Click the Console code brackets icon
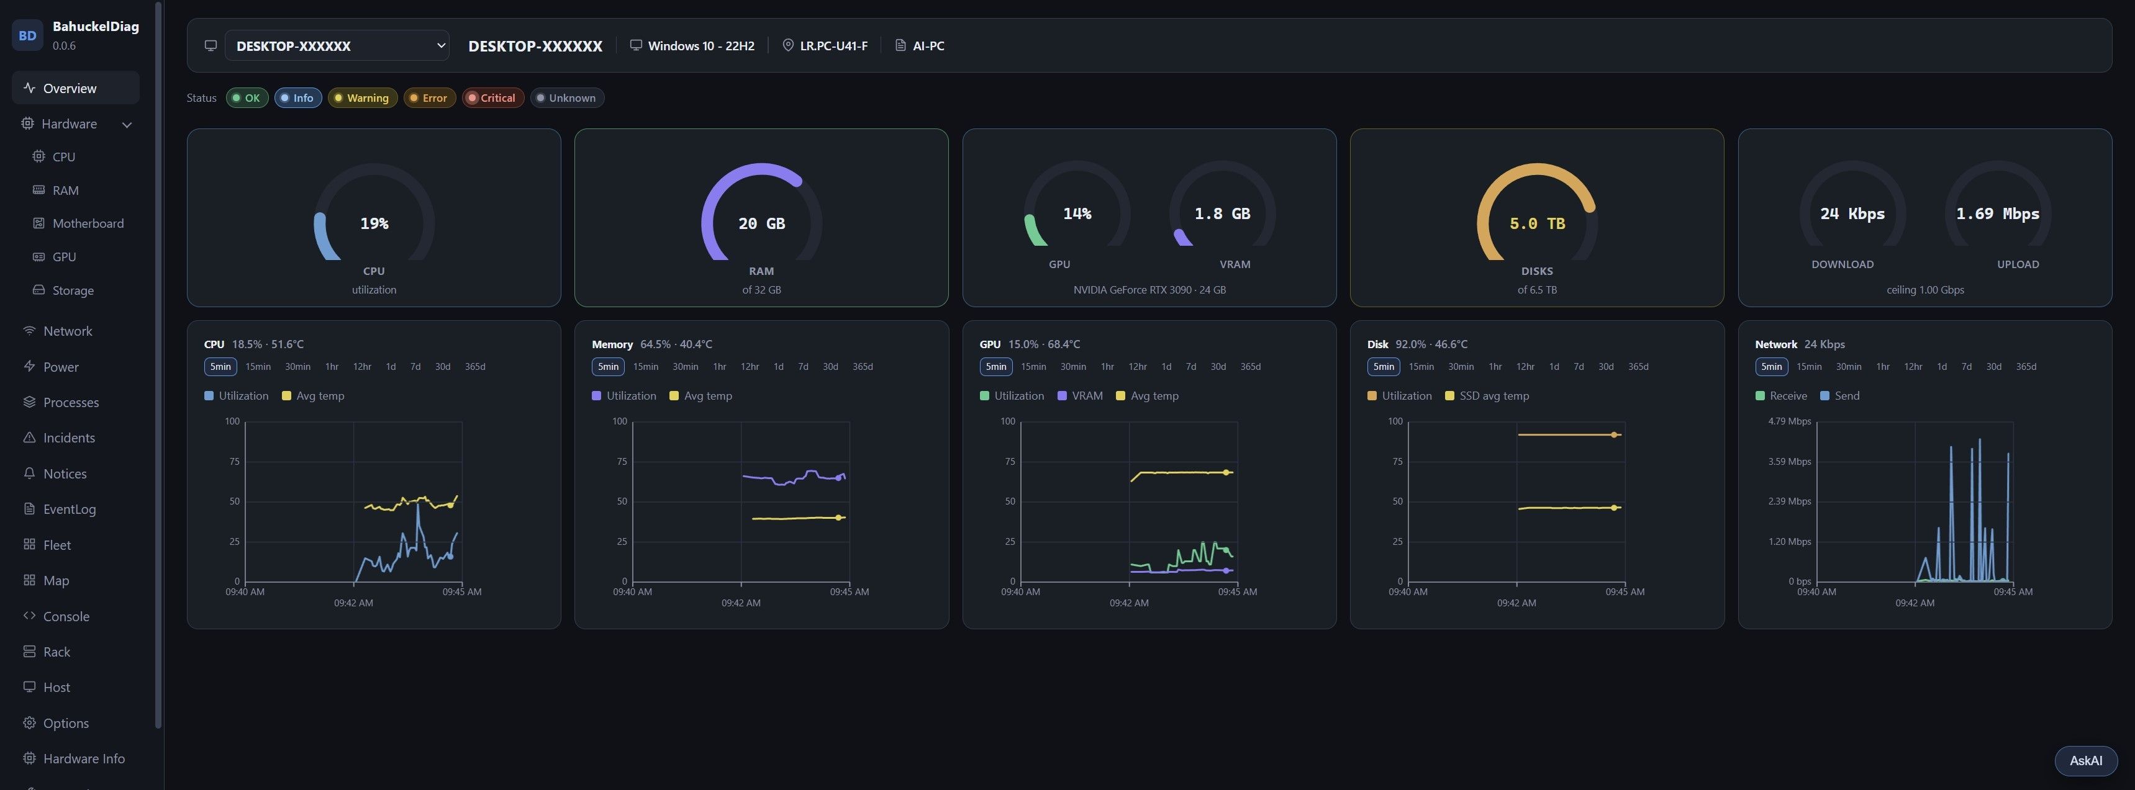The height and width of the screenshot is (790, 2135). click(x=29, y=615)
